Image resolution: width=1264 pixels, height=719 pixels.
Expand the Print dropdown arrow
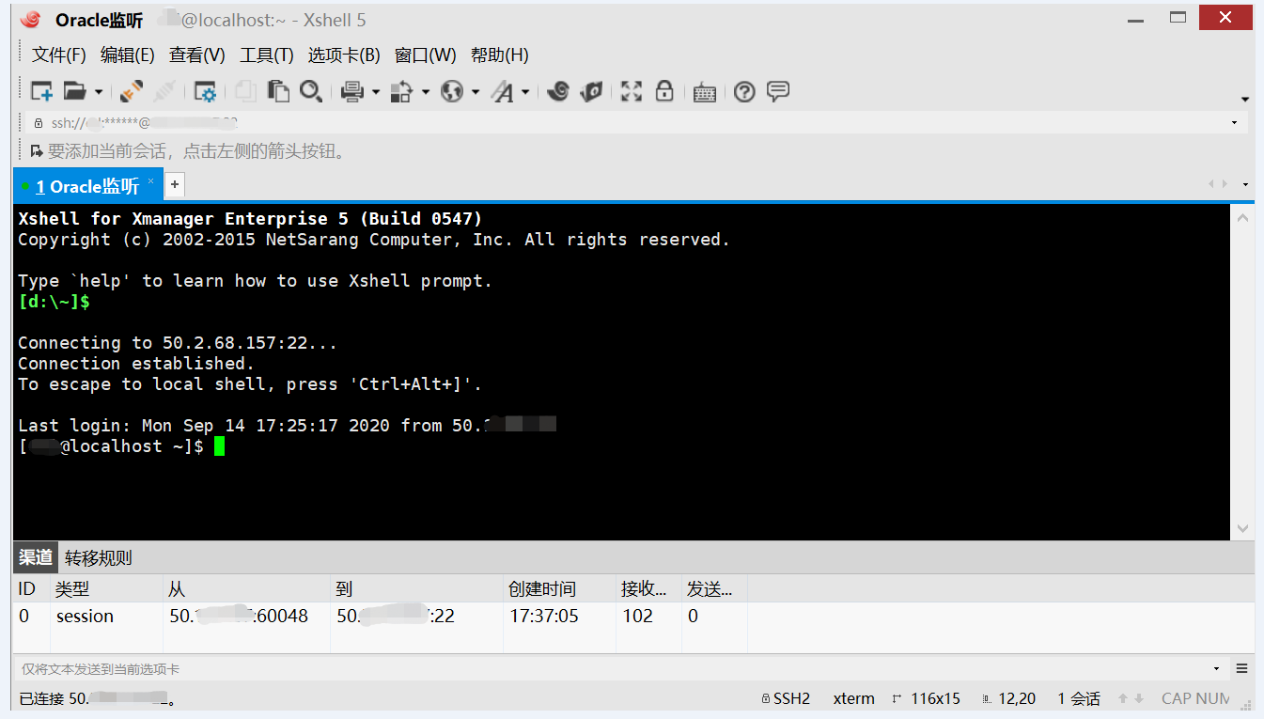376,92
